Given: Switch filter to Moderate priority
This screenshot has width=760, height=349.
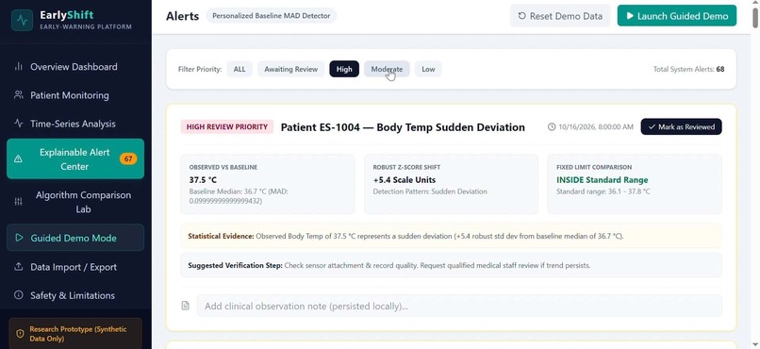Looking at the screenshot, I should [387, 69].
